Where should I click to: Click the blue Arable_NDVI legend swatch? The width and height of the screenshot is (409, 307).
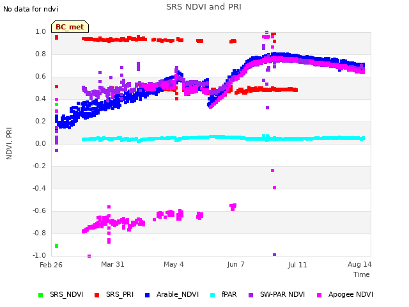click(147, 295)
